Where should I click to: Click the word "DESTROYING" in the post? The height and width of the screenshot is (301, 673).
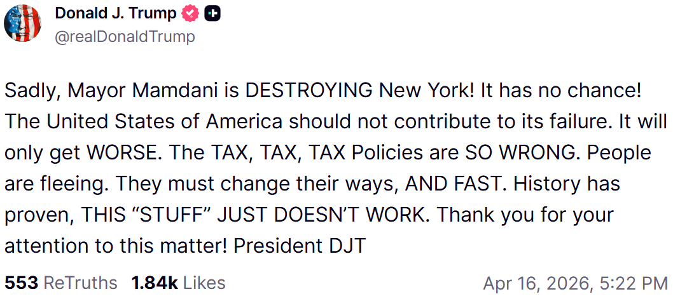click(x=309, y=90)
